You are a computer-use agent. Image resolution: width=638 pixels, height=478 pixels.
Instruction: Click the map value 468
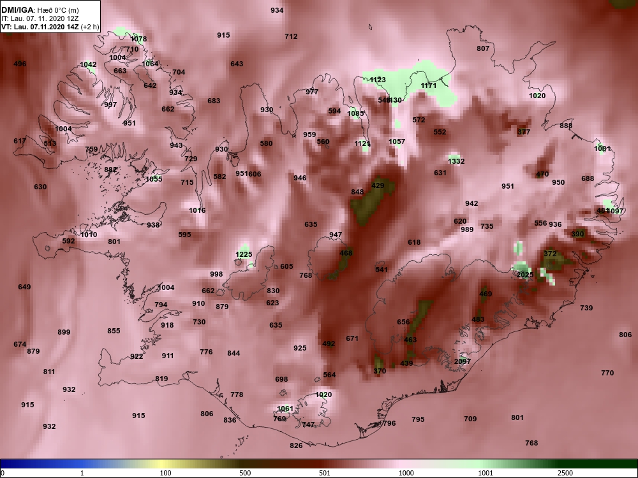346,253
